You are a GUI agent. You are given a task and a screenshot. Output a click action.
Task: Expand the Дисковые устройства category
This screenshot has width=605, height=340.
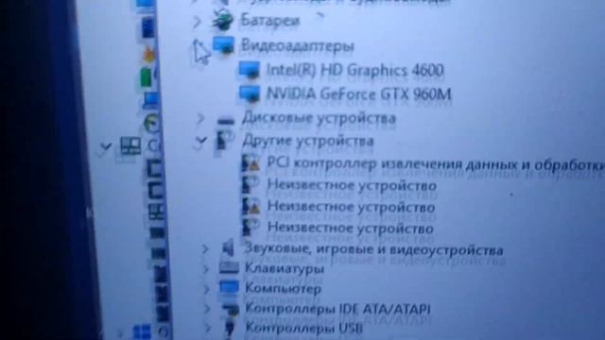pyautogui.click(x=200, y=118)
